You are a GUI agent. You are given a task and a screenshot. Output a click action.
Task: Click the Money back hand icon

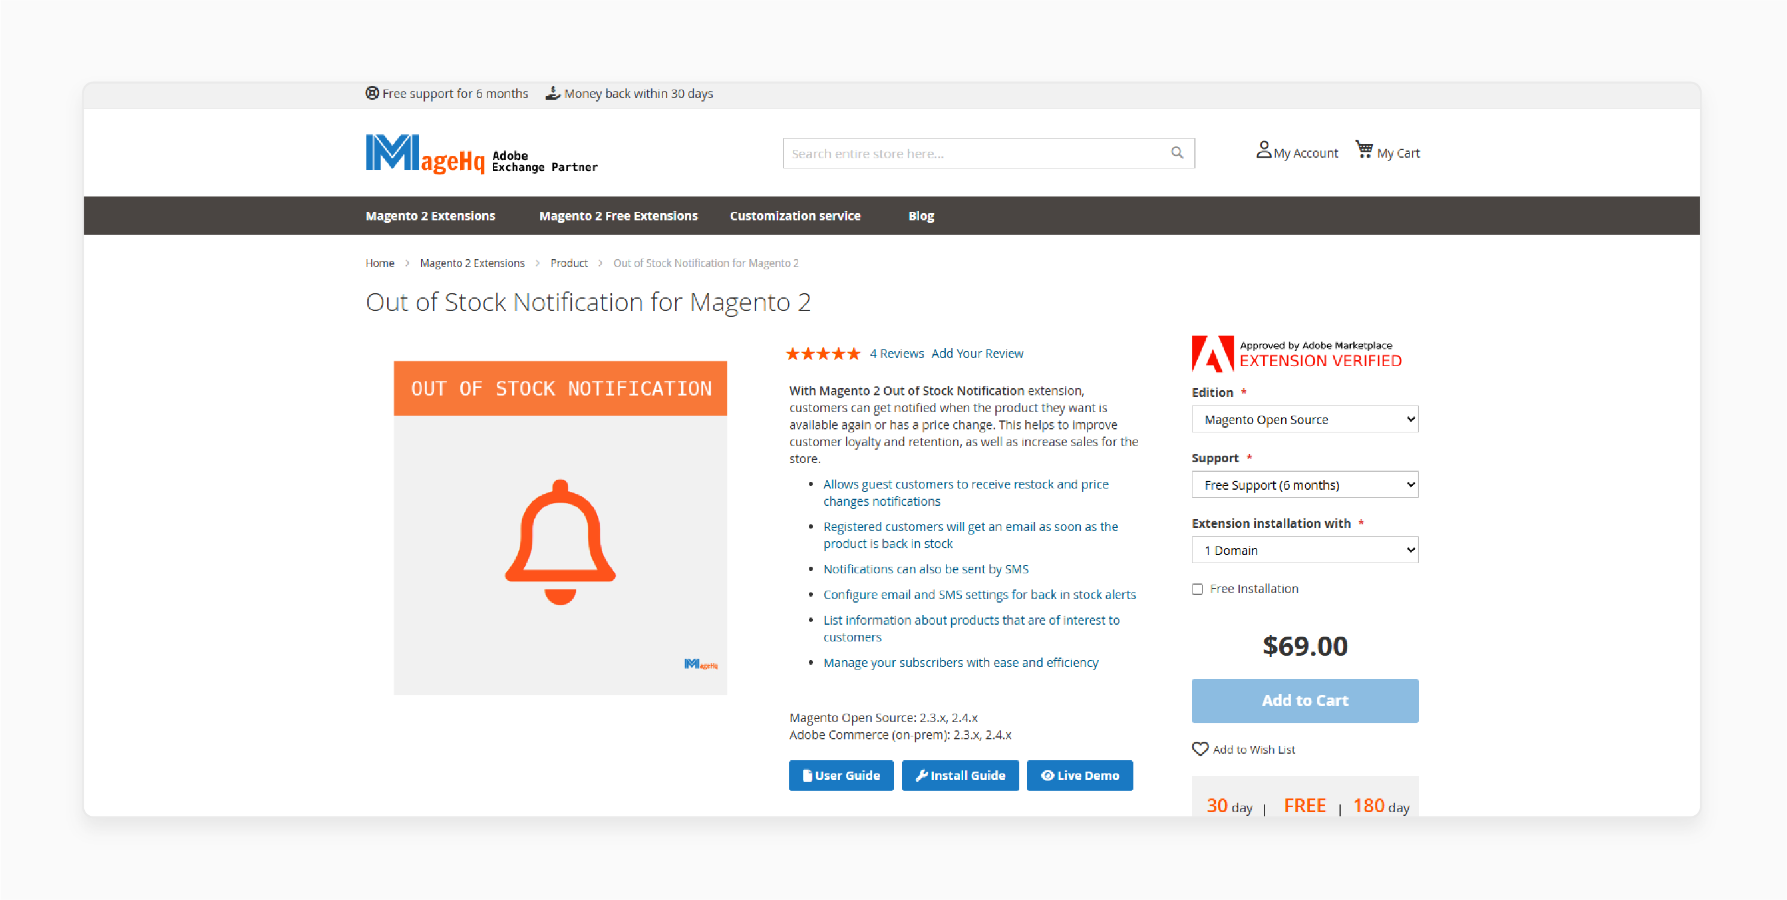click(x=552, y=93)
